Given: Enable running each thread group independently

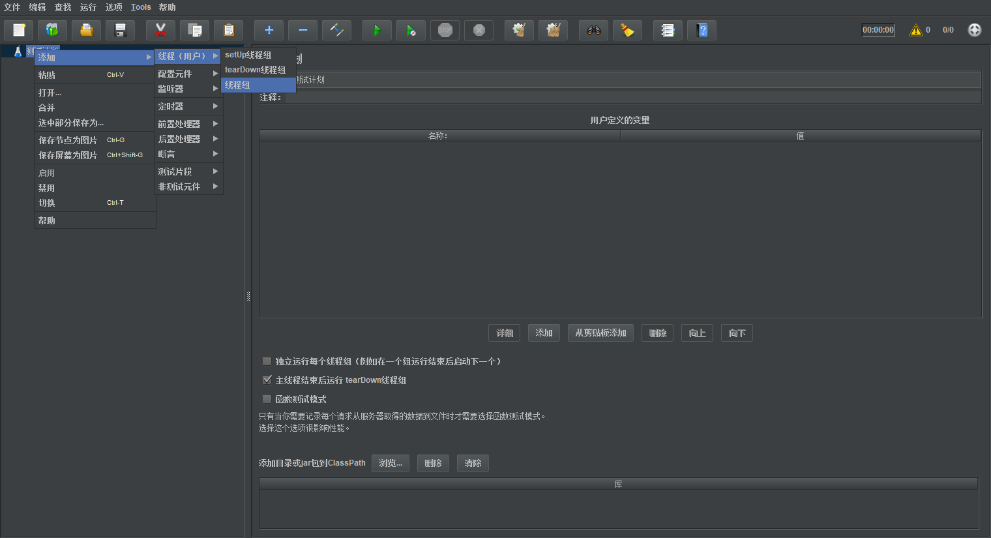Looking at the screenshot, I should pos(267,361).
